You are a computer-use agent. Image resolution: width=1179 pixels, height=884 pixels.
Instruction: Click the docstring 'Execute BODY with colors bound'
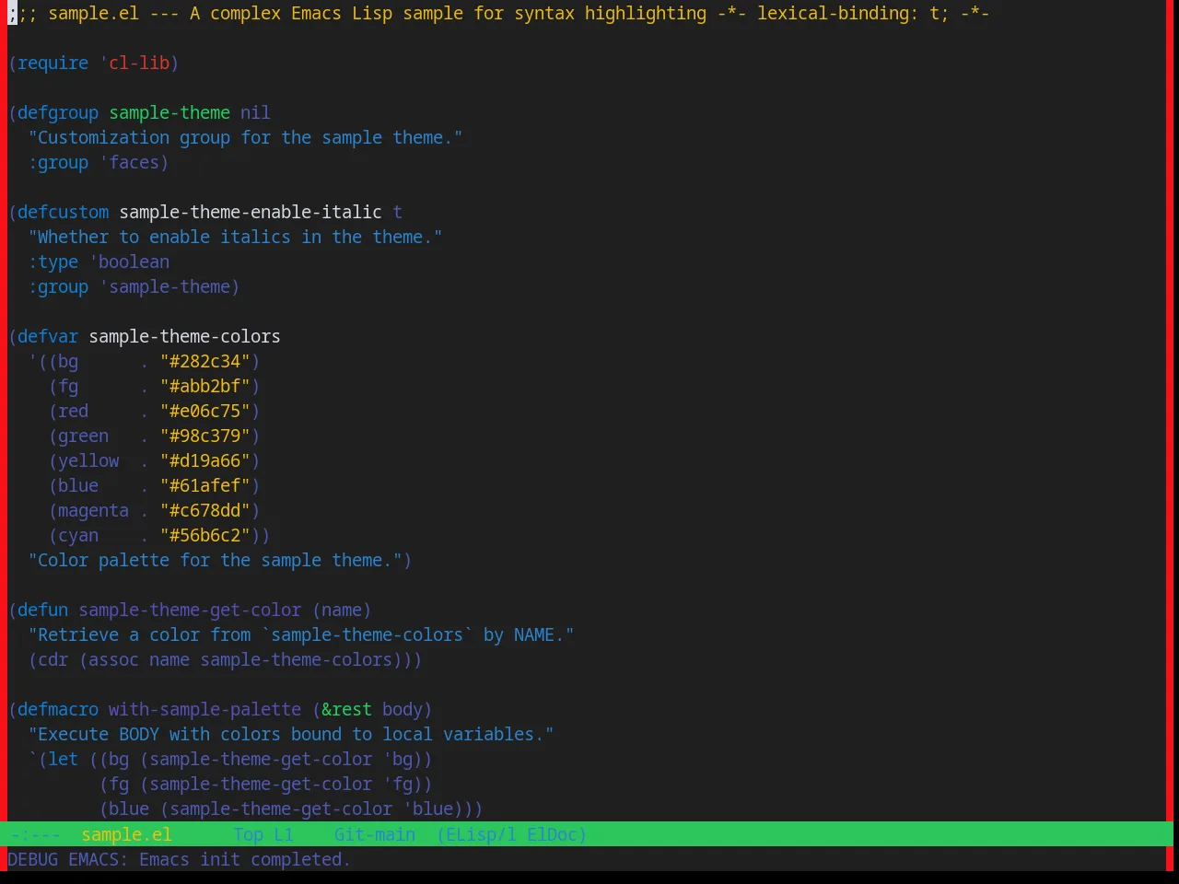tap(291, 734)
